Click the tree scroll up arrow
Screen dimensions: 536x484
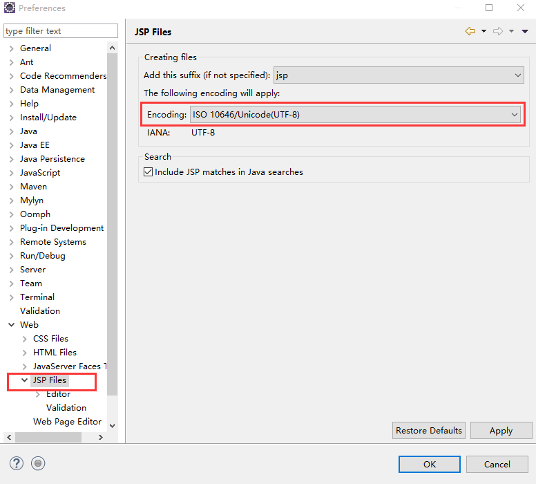point(112,48)
